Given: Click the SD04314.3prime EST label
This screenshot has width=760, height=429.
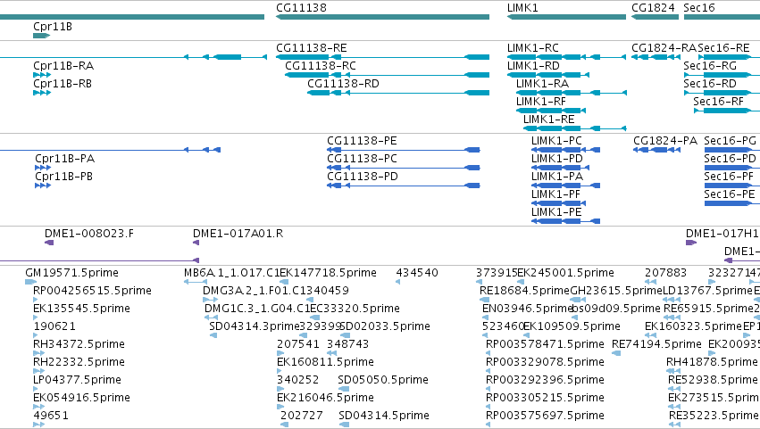Looking at the screenshot, I should pos(255,326).
